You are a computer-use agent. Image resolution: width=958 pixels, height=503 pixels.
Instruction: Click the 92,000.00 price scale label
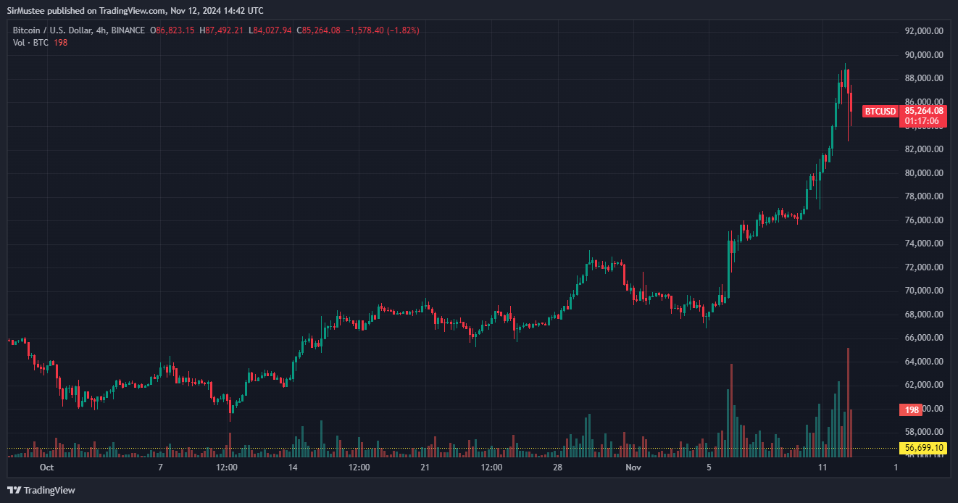[924, 31]
